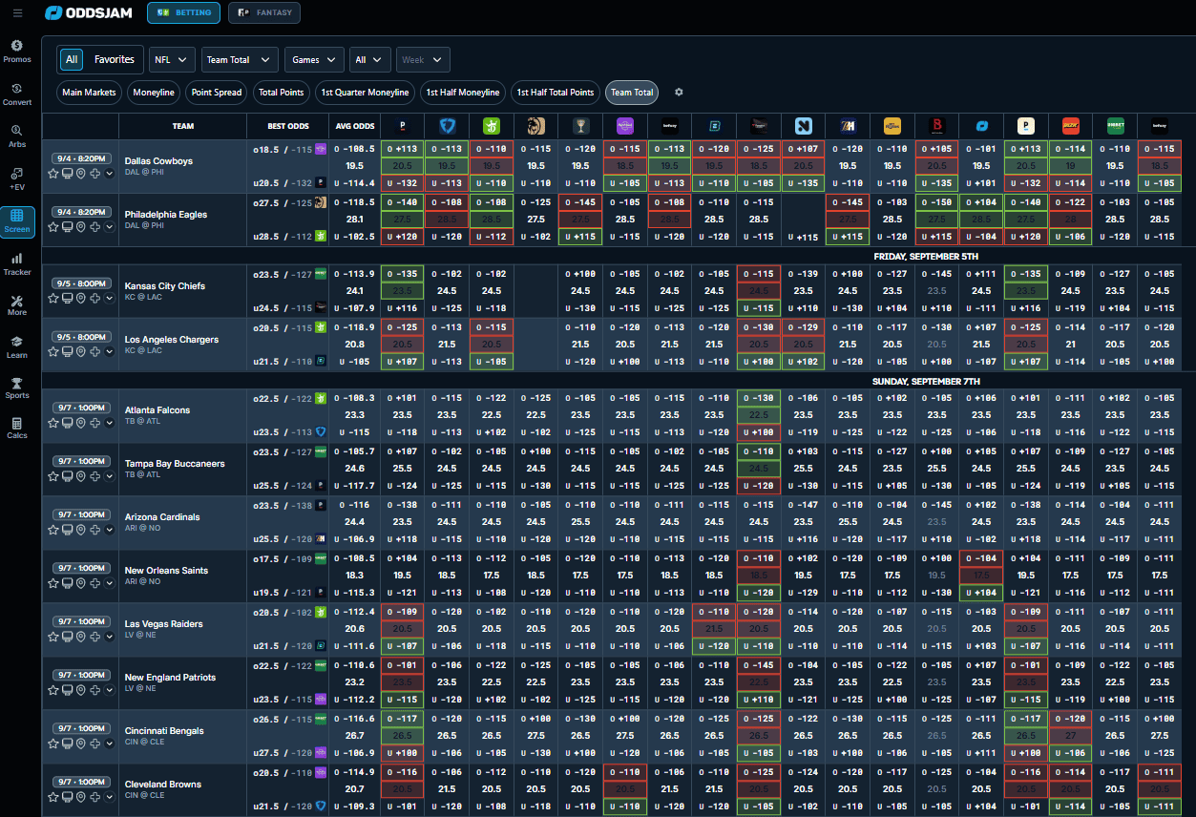Image resolution: width=1196 pixels, height=817 pixels.
Task: Open settings gear next to the market pills
Action: (679, 93)
